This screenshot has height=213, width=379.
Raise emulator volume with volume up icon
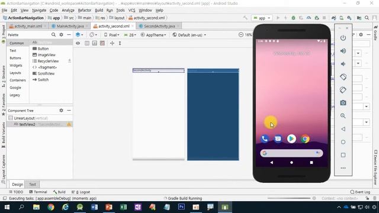coord(343,51)
